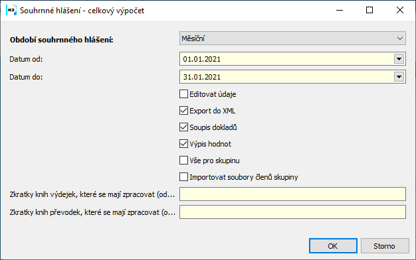Click the Zkratky knih převodek input field
This screenshot has height=260, width=416.
(x=292, y=212)
